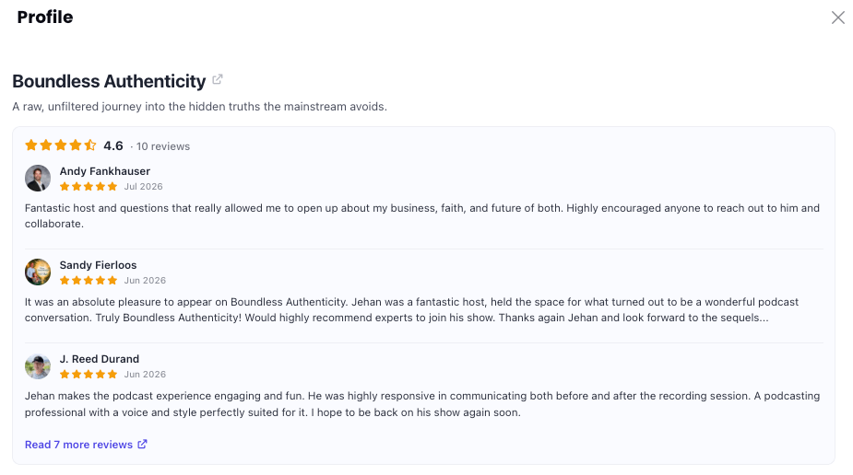Click Andy Fankhauser's profile photo
This screenshot has width=853, height=475.
click(x=38, y=178)
